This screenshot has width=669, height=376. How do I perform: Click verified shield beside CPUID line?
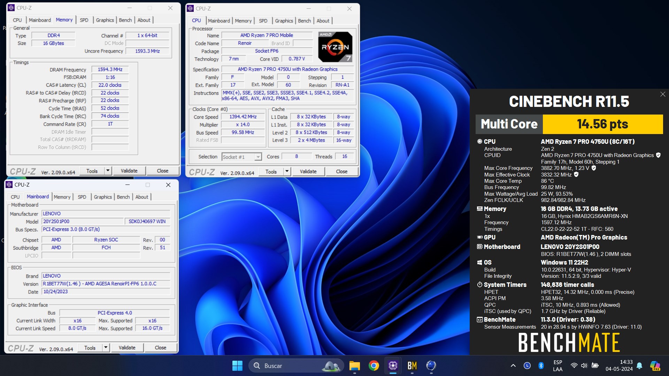(x=658, y=155)
